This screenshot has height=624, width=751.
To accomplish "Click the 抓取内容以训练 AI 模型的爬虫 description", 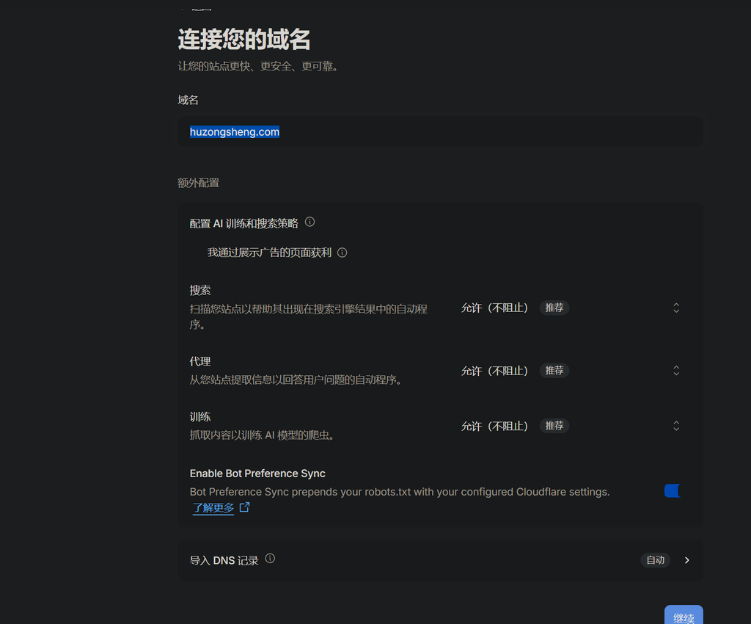I will pos(262,435).
